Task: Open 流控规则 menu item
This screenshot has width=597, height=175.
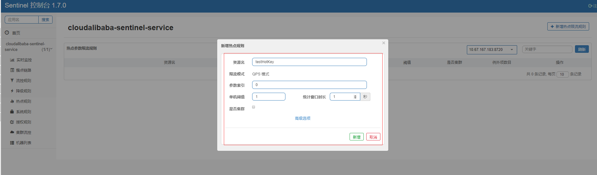Action: pos(24,80)
